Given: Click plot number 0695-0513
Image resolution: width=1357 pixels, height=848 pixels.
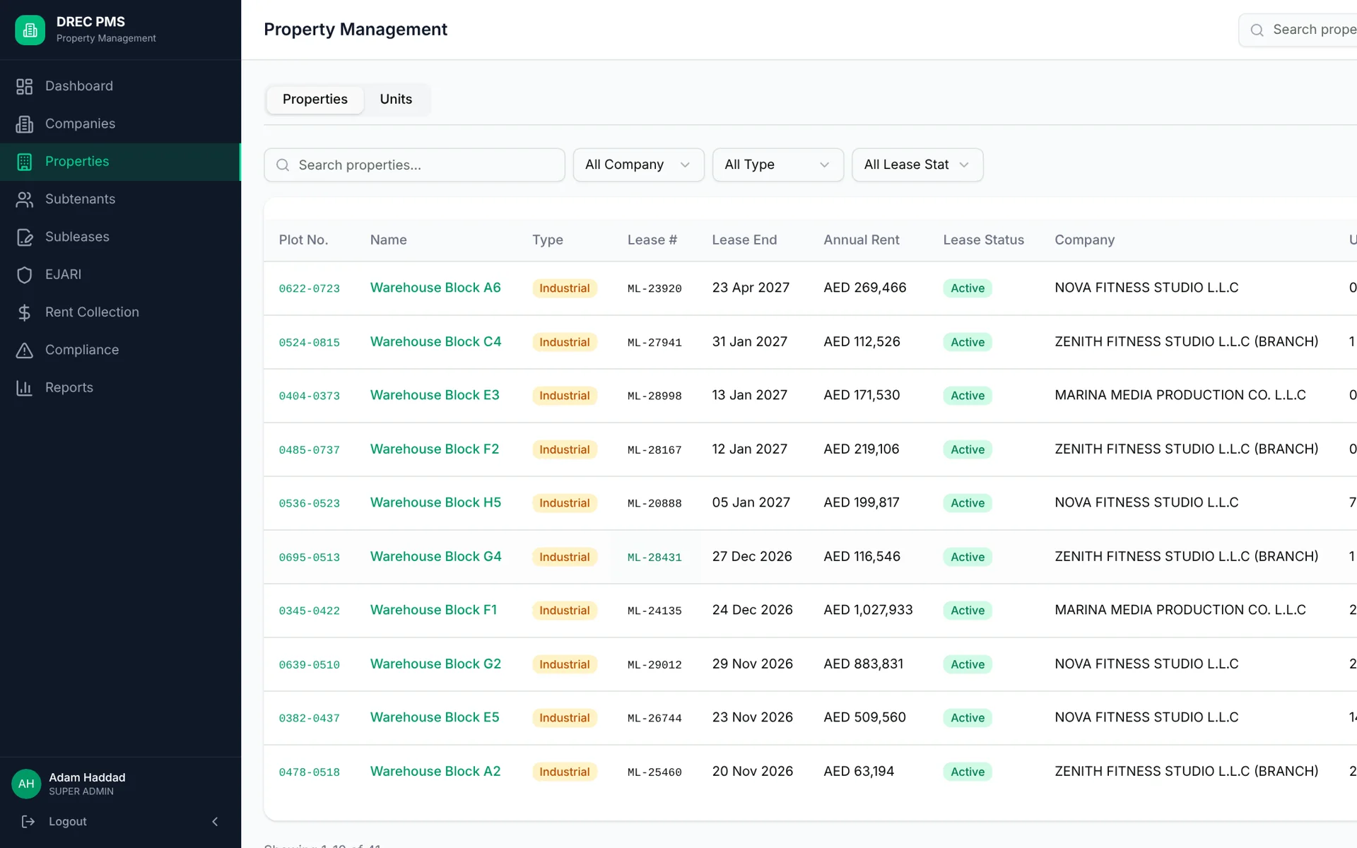Looking at the screenshot, I should click(309, 557).
